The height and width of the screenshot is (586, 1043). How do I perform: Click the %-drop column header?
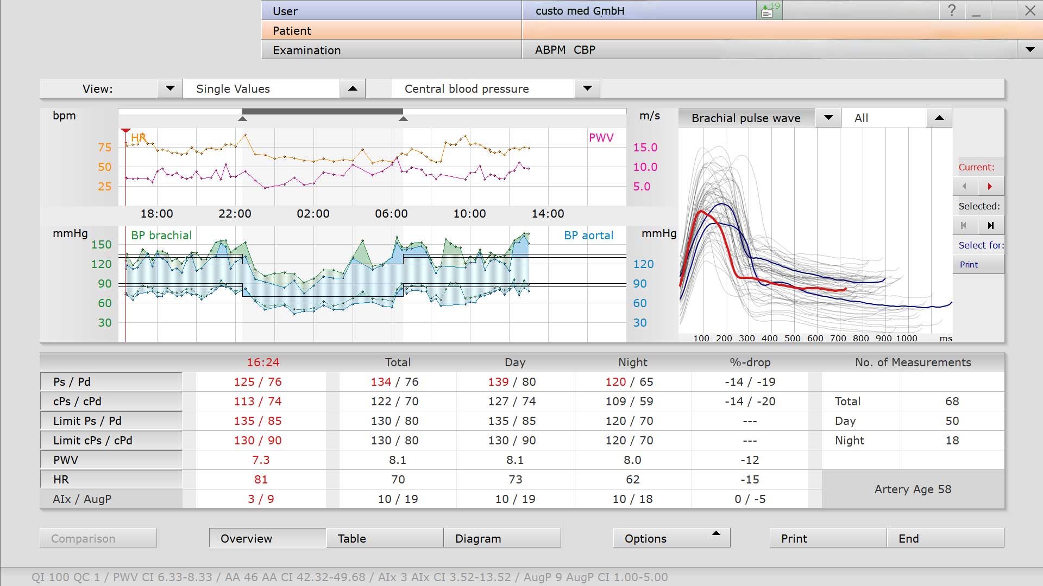(750, 362)
